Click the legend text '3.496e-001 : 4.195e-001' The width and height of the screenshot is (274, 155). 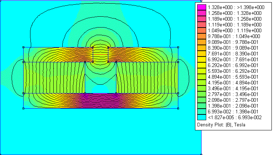pos(233,88)
